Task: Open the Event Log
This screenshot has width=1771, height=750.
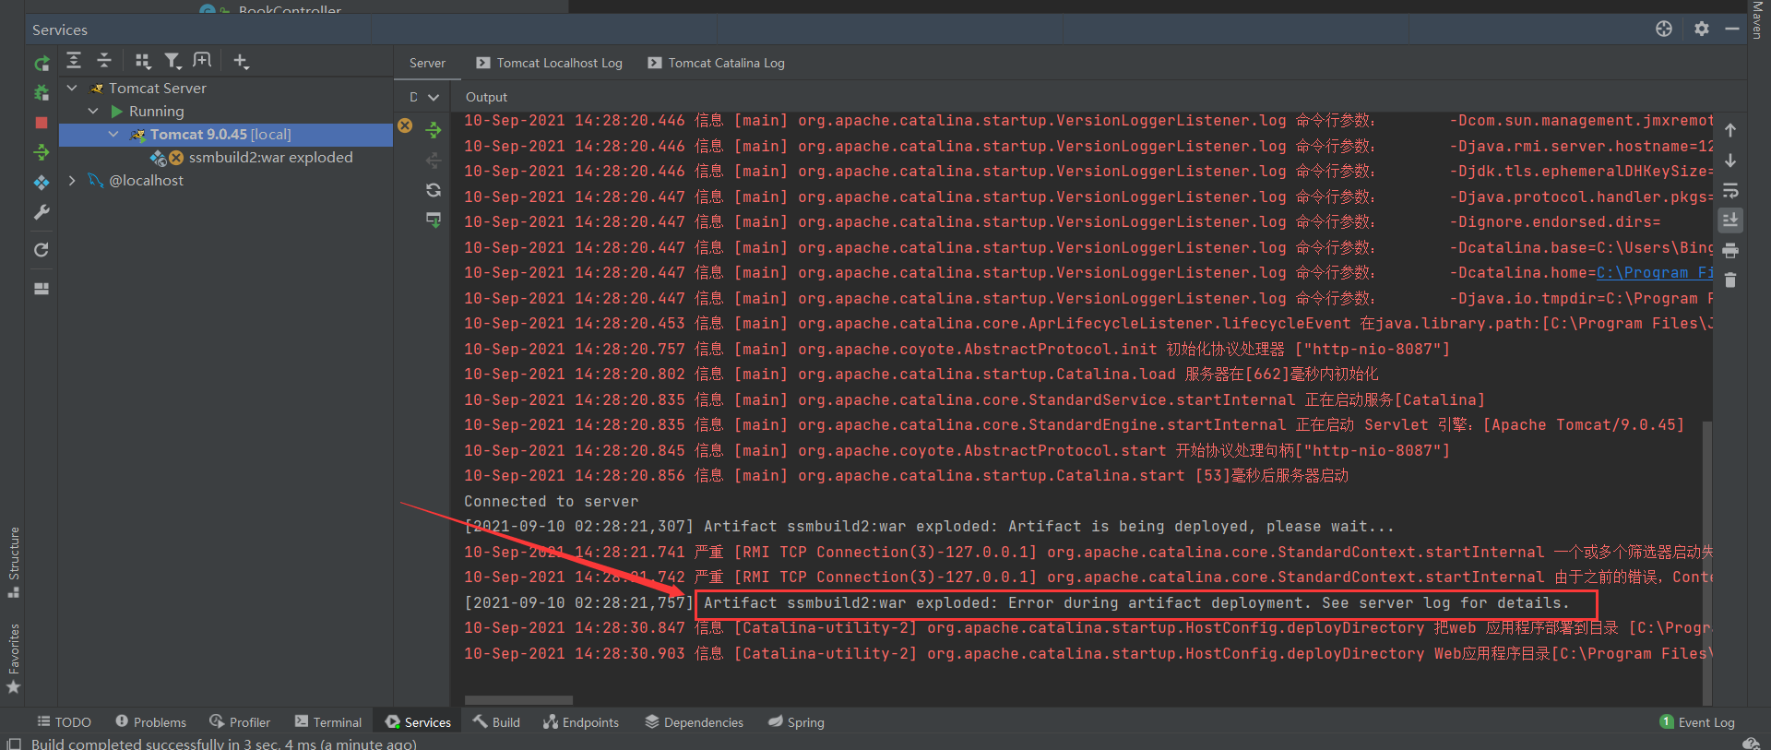Action: point(1697,722)
